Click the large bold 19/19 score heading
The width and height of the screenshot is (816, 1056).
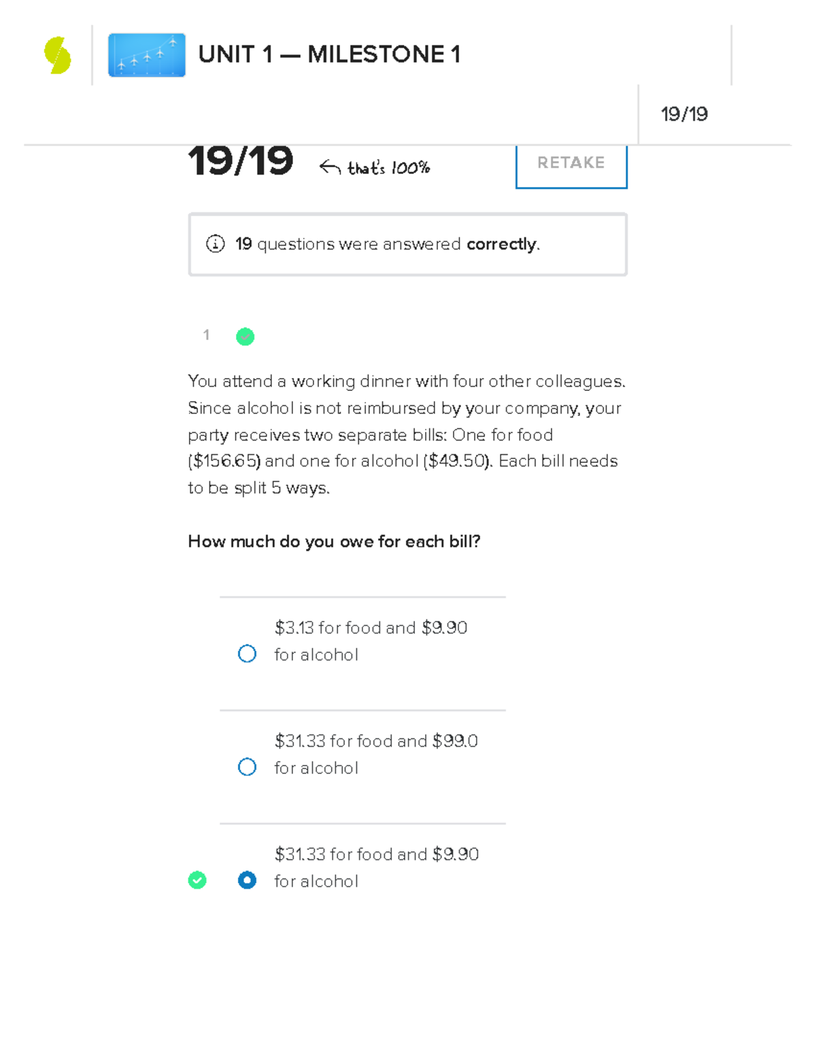pyautogui.click(x=241, y=162)
